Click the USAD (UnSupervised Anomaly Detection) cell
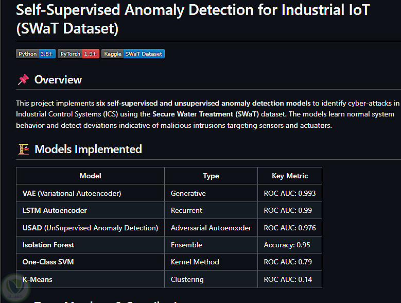This screenshot has height=303, width=401. click(x=90, y=228)
